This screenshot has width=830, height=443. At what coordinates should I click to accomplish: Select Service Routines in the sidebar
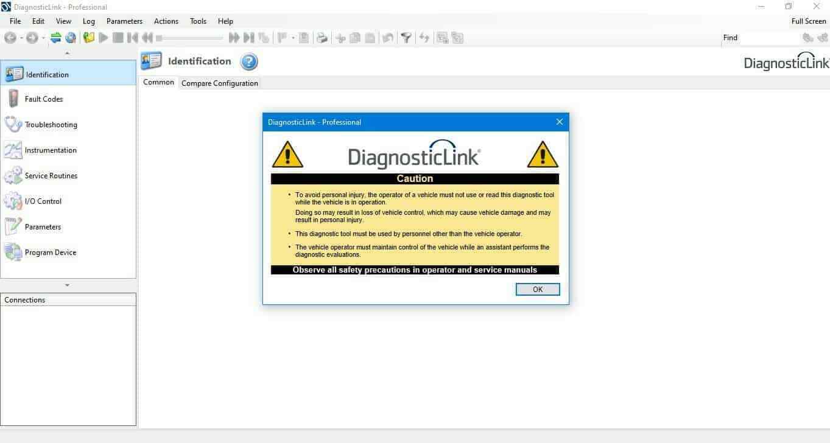(x=68, y=176)
